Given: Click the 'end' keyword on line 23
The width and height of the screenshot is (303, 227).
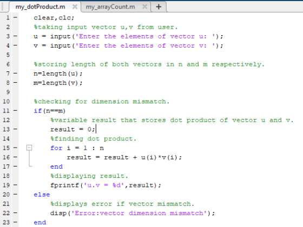Looking at the screenshot, I should [x=40, y=222].
